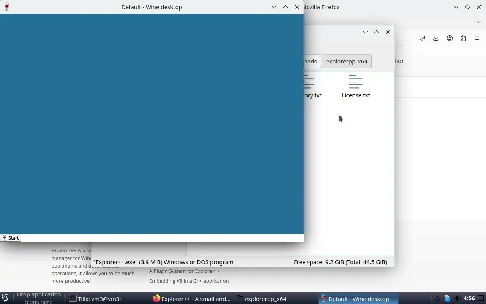486x304 pixels.
Task: Click the wine glass icon in the Wine desktop title bar
Action: (6, 7)
